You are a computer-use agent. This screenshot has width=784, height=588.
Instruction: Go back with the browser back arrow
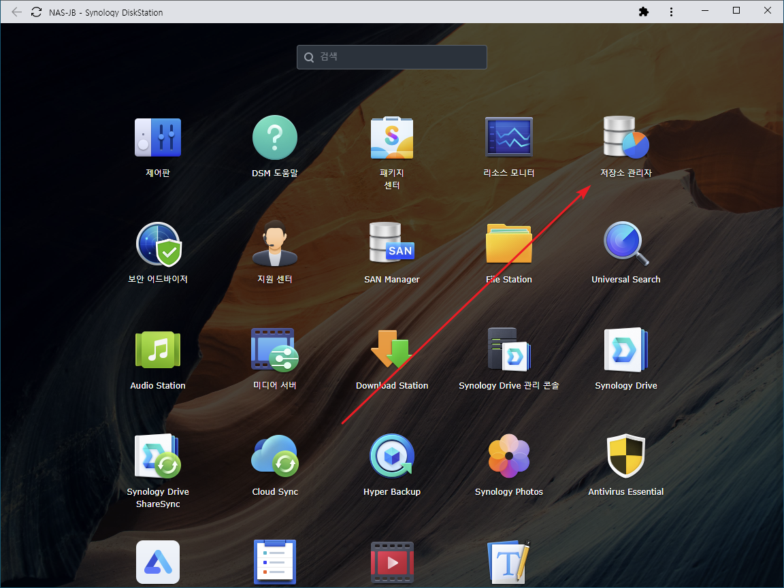16,12
